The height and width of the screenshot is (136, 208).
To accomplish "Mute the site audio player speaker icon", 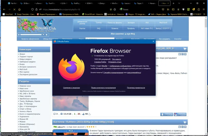I will 47,35.
